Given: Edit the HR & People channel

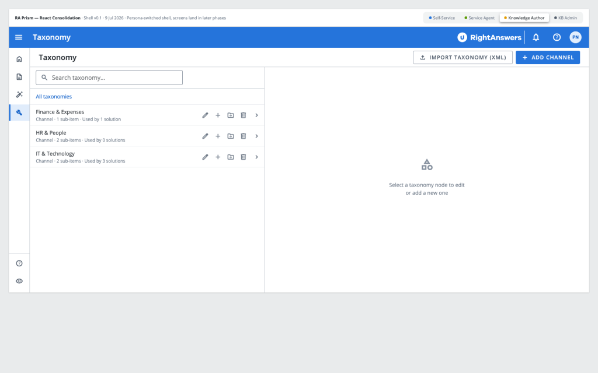Looking at the screenshot, I should 205,136.
